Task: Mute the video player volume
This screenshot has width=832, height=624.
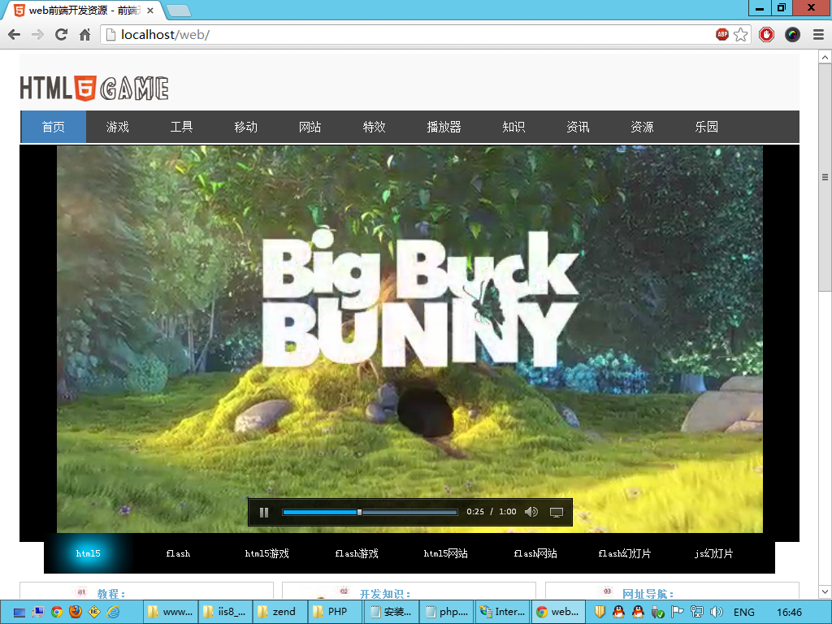Action: [531, 512]
